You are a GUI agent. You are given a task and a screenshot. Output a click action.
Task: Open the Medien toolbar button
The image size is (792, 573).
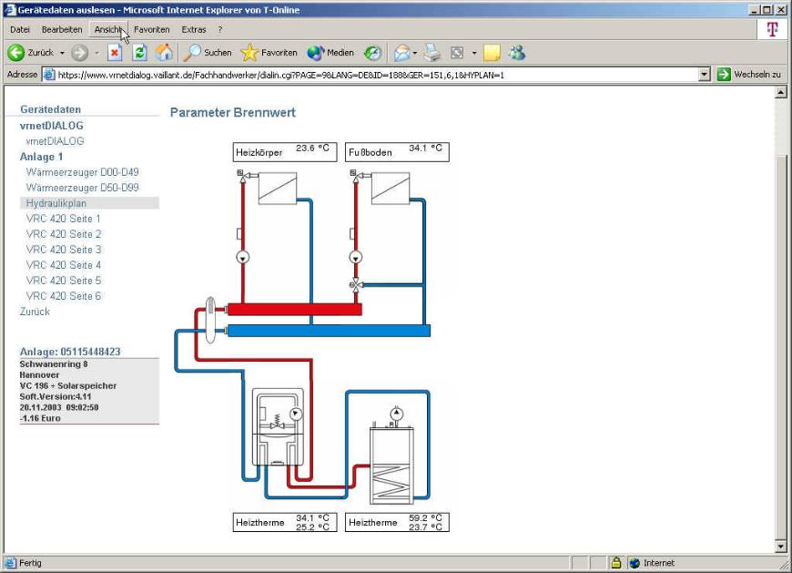coord(330,53)
